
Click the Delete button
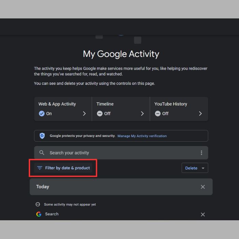(x=195, y=168)
